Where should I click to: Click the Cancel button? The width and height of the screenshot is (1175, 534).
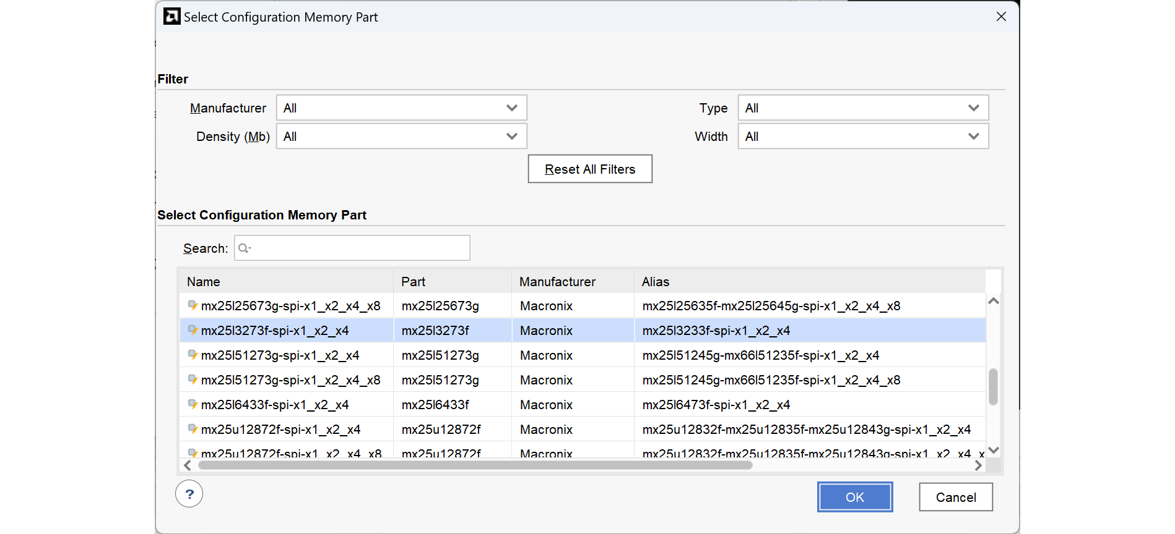(x=955, y=497)
